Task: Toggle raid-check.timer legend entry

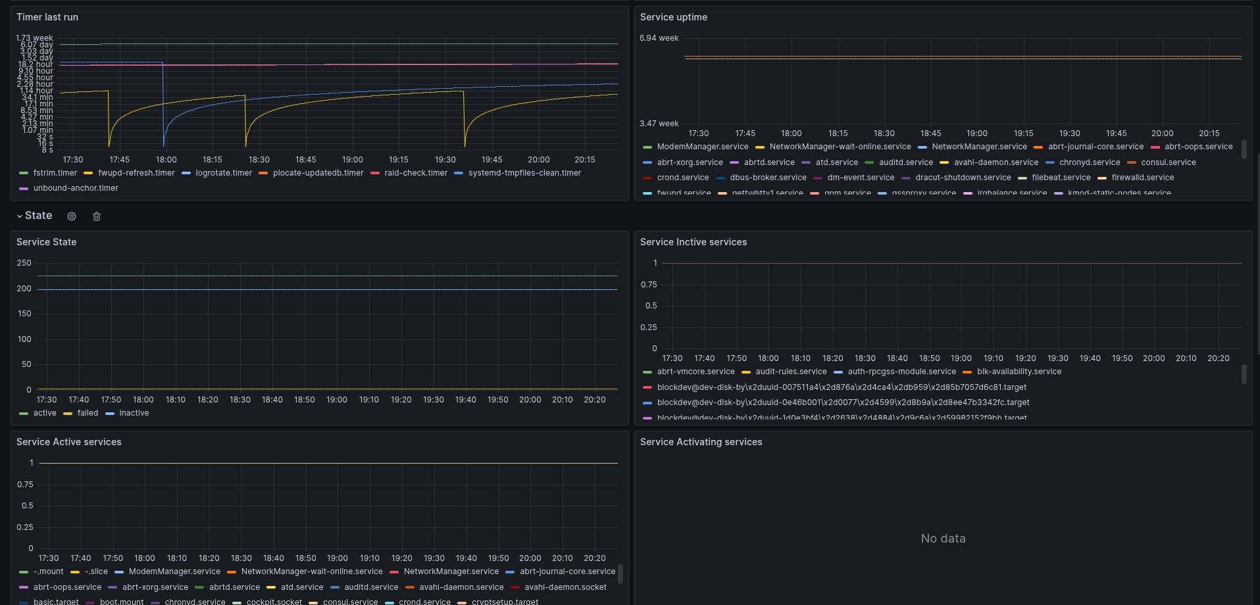Action: [416, 173]
